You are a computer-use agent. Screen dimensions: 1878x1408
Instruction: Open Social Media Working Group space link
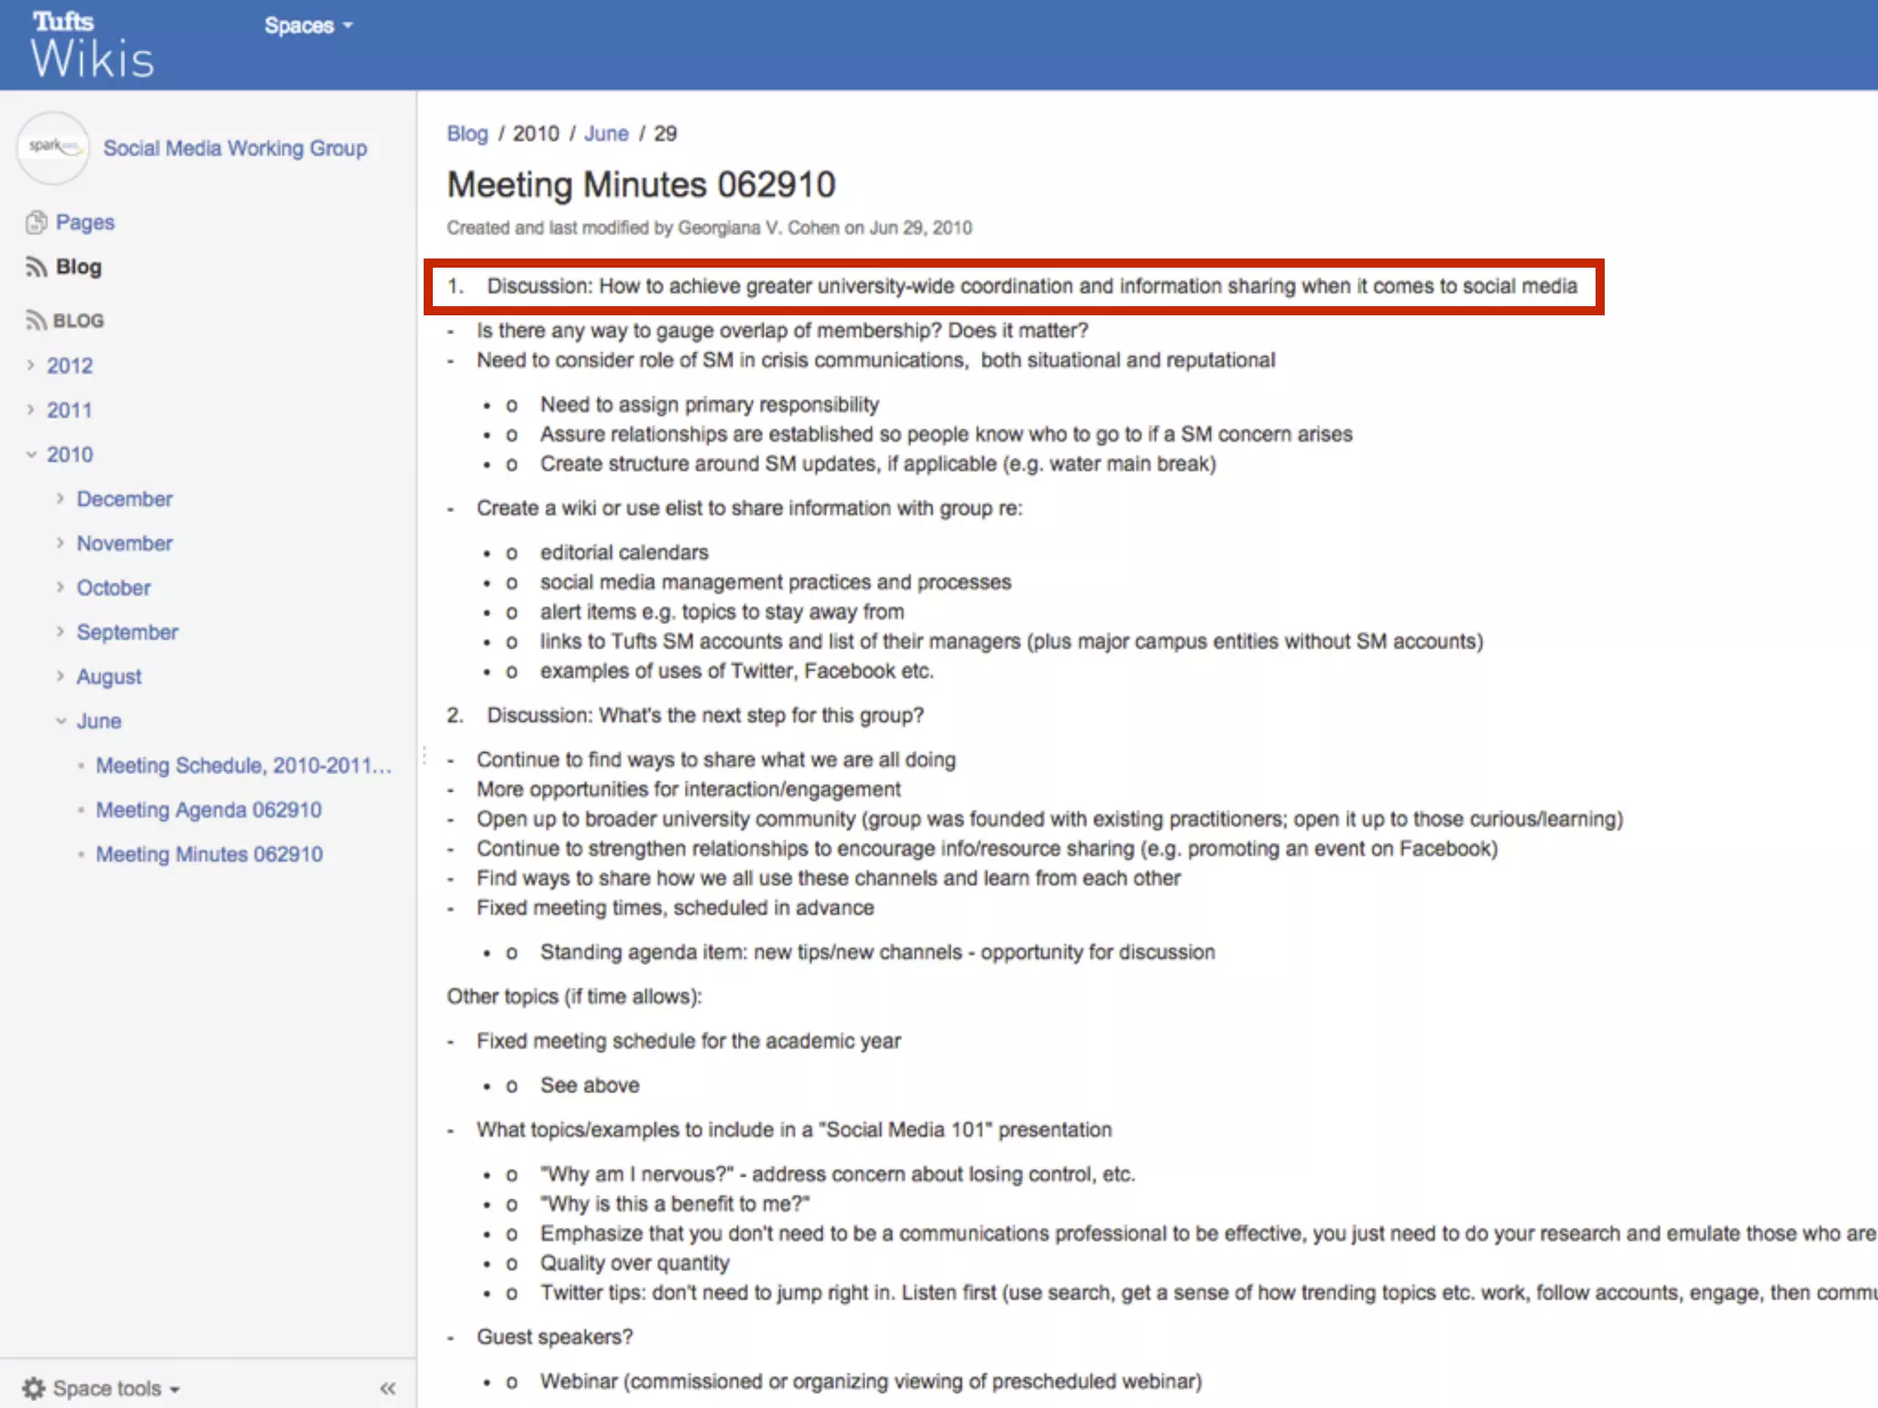tap(235, 148)
